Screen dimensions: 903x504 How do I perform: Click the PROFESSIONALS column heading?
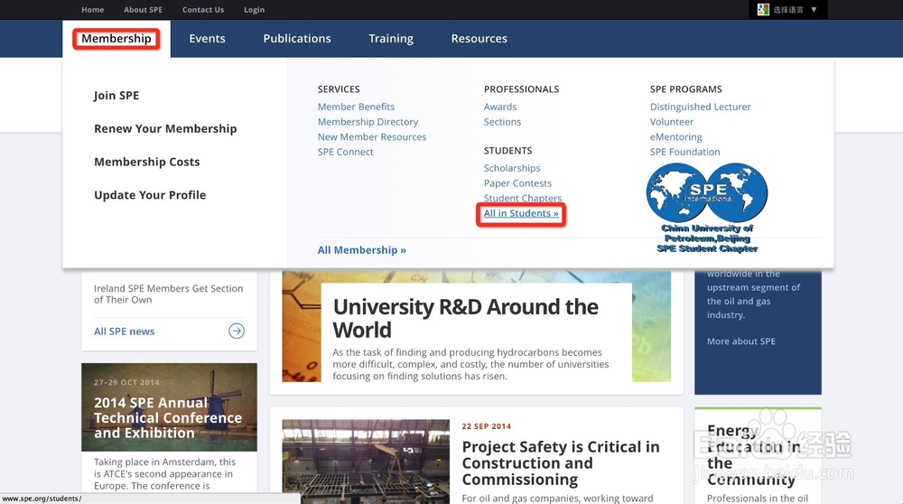pos(521,89)
